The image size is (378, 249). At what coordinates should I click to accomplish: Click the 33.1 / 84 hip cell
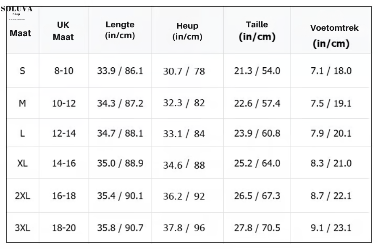[184, 134]
